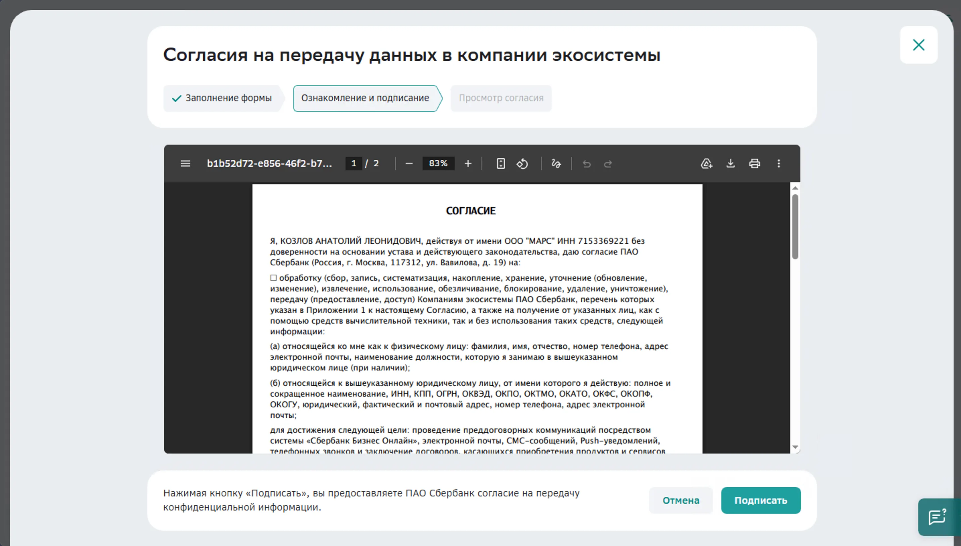Screen dimensions: 961x546
Task: Click the 'Отмена' button
Action: (681, 501)
